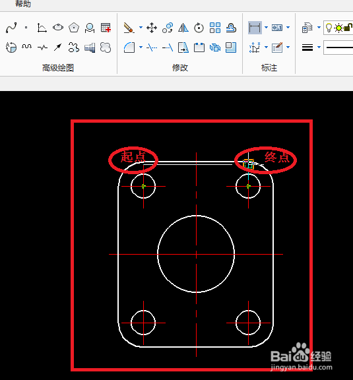This screenshot has width=353, height=380.
Task: Click the 修改 panel label
Action: (x=180, y=67)
